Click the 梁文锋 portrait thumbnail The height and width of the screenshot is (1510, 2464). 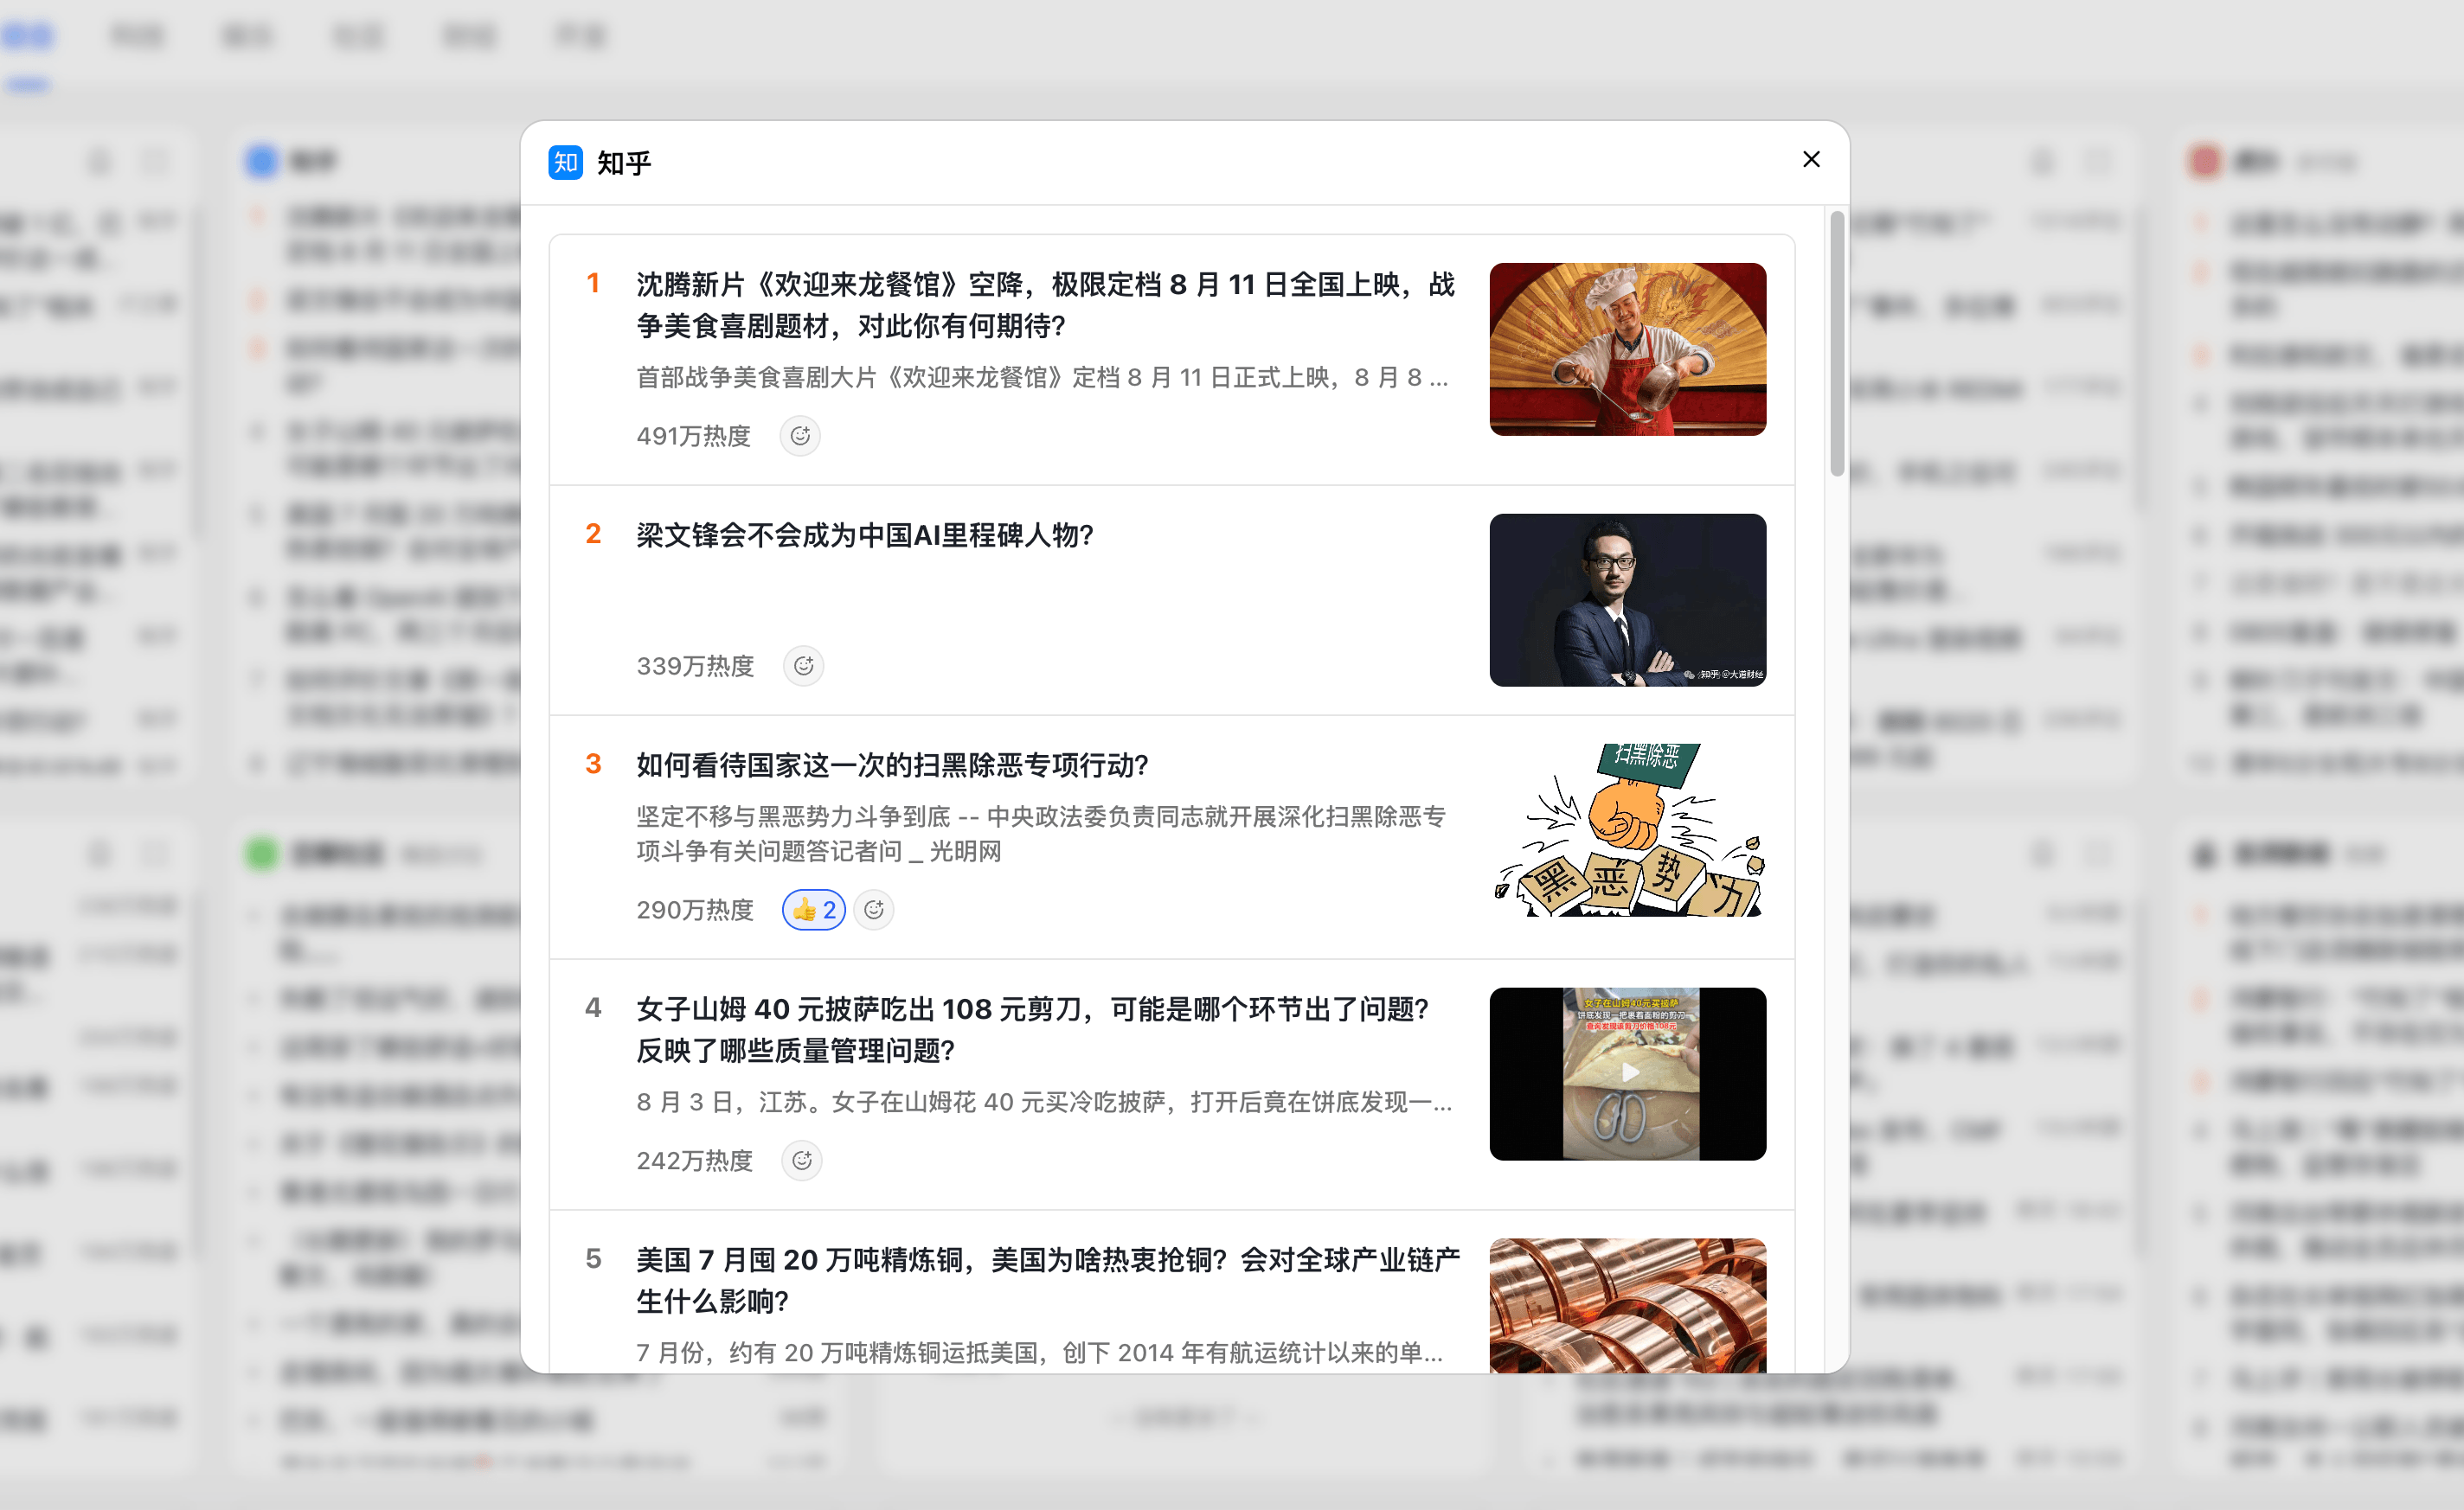tap(1627, 599)
